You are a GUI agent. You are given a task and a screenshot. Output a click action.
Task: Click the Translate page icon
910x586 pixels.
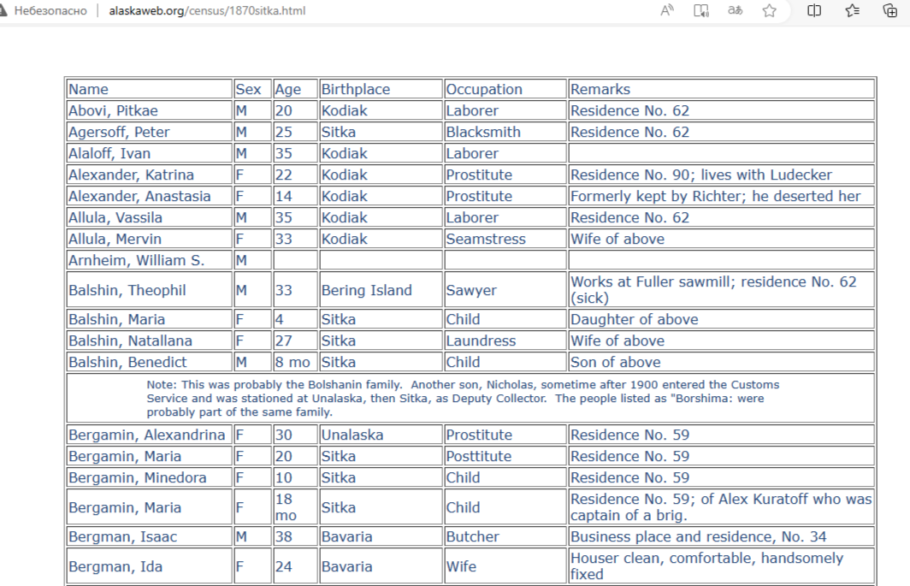pos(735,10)
